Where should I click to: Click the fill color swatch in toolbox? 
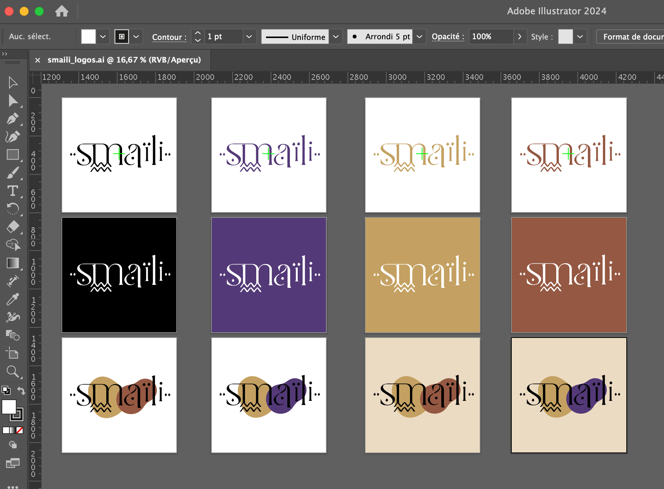[9, 407]
